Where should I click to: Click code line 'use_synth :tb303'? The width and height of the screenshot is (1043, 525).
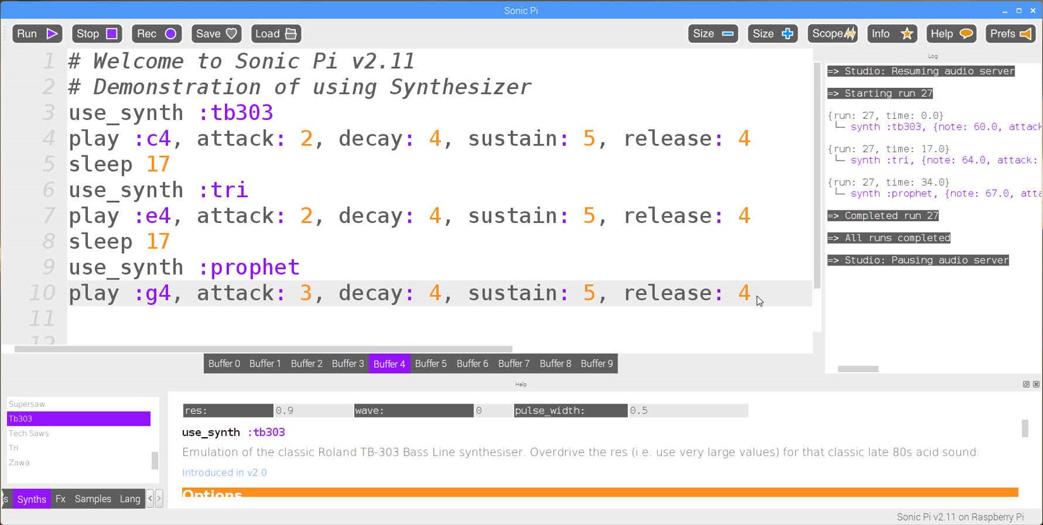[171, 112]
